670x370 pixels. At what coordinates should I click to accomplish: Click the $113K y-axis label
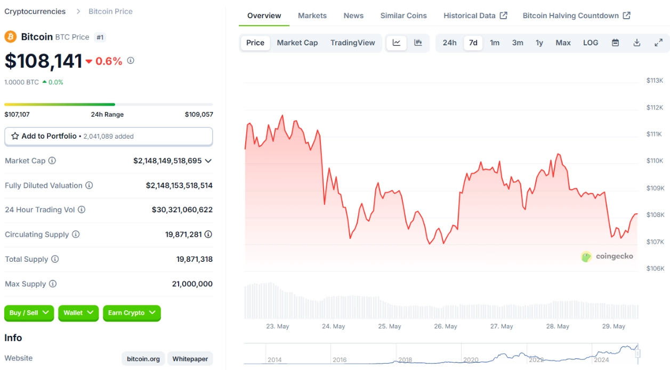(x=655, y=81)
